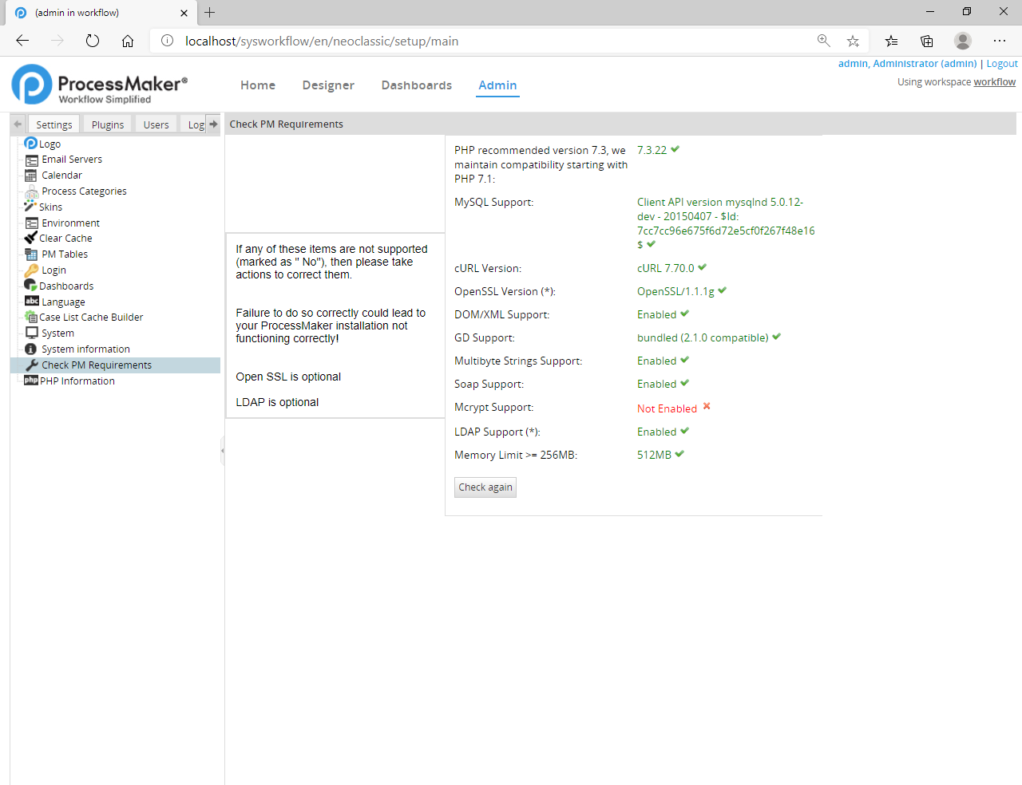Open a new browser tab

click(x=210, y=12)
